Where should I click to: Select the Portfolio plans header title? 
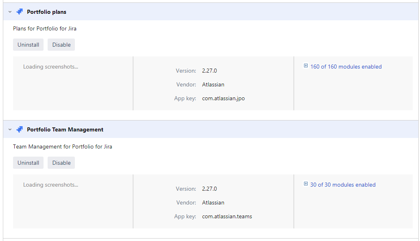(46, 12)
